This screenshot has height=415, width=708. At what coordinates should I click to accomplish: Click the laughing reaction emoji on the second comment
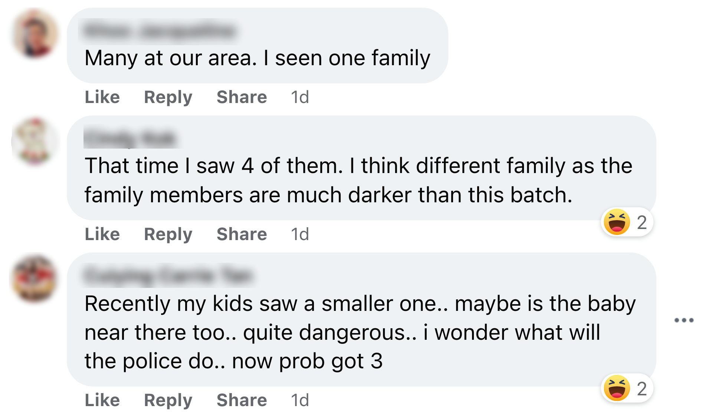(x=617, y=222)
